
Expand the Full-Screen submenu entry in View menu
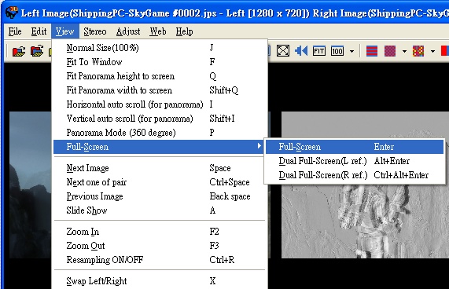(x=159, y=147)
